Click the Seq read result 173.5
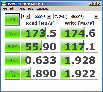The height and width of the screenshot is (92, 103). pos(40,33)
